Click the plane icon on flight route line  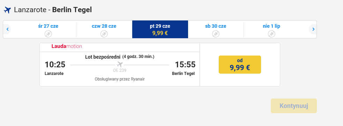click(120, 65)
